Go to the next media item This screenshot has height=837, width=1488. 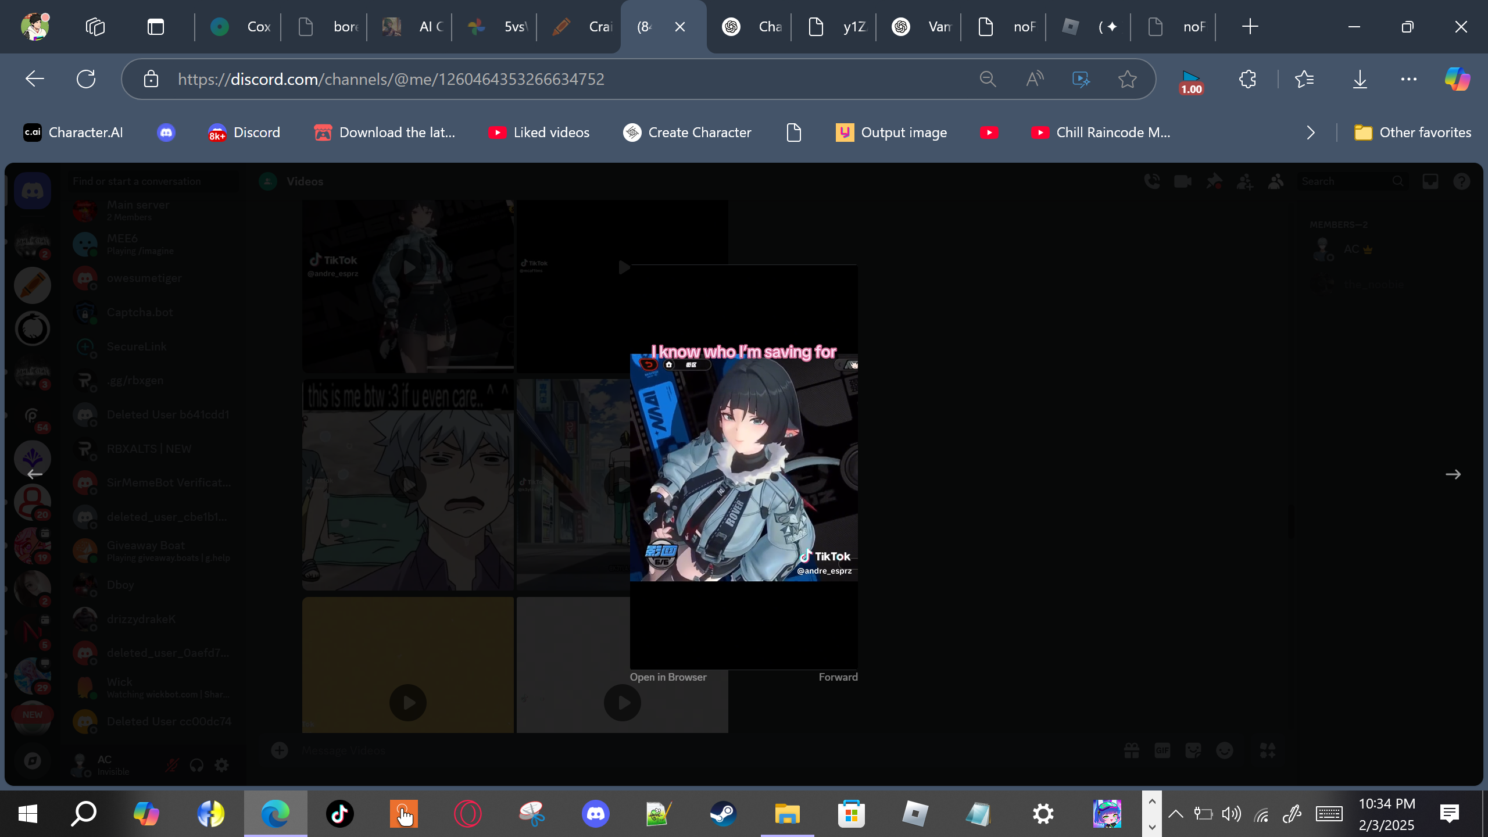(x=1453, y=474)
